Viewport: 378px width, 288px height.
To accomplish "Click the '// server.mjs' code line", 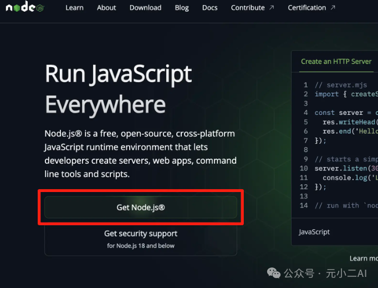I will [x=341, y=85].
